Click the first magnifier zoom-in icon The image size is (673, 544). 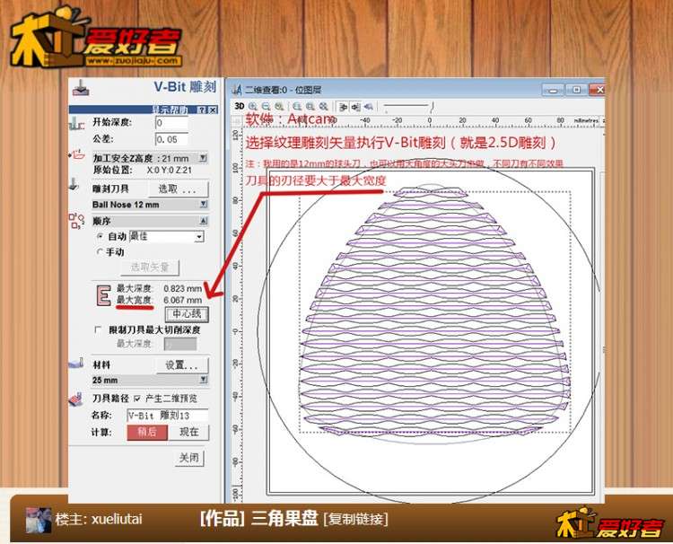tap(253, 106)
